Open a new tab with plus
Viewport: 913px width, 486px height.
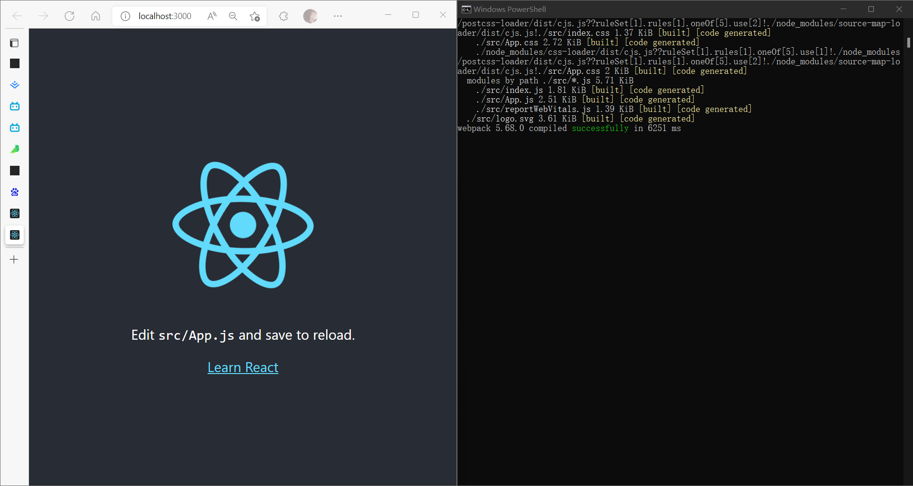pos(14,260)
